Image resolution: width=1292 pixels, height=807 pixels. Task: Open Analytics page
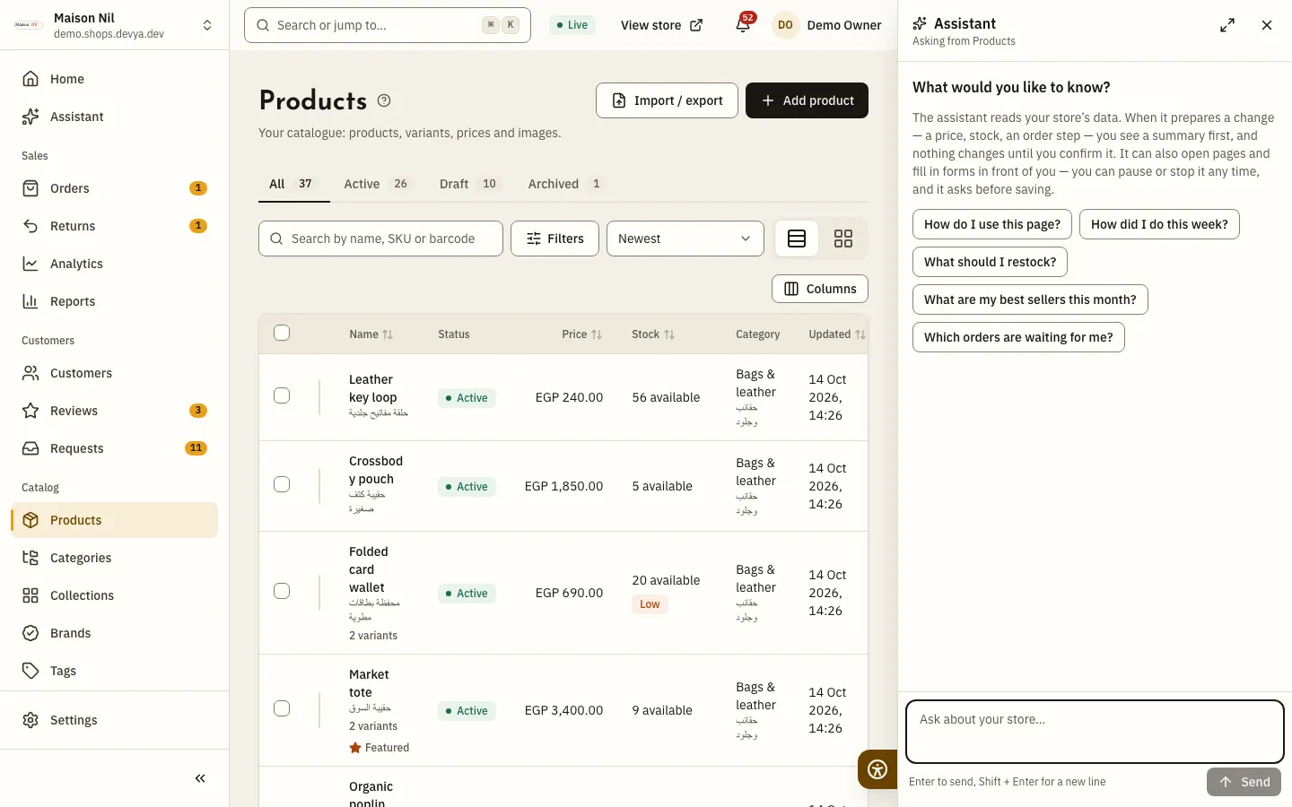(115, 264)
